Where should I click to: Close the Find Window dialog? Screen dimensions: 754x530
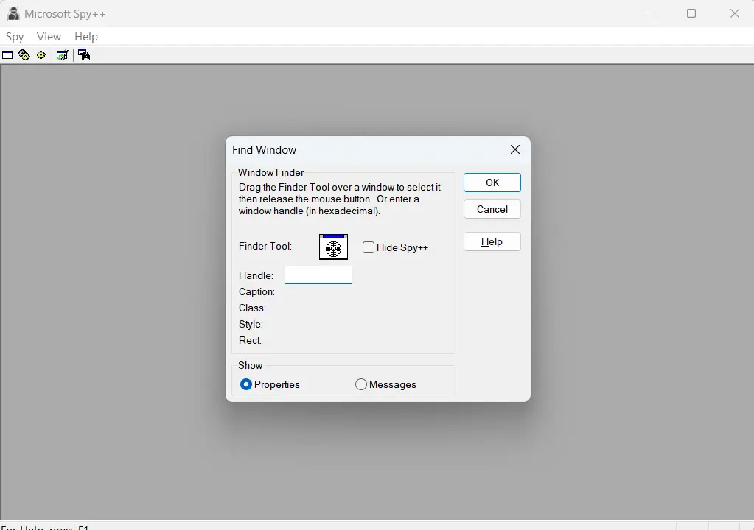point(515,149)
